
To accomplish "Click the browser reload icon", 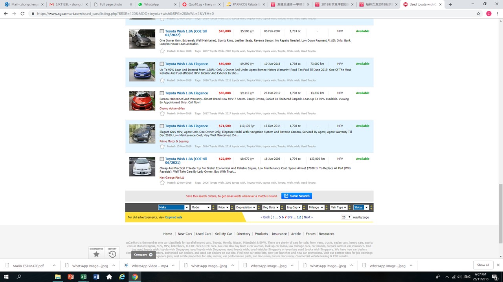I will pyautogui.click(x=22, y=13).
